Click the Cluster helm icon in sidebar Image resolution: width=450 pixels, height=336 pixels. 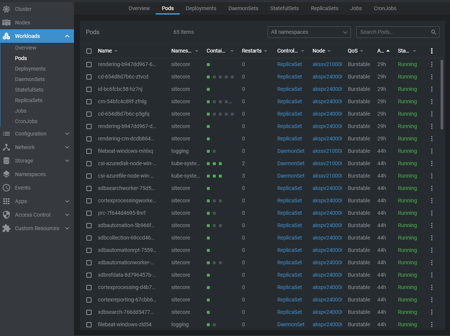(x=6, y=9)
